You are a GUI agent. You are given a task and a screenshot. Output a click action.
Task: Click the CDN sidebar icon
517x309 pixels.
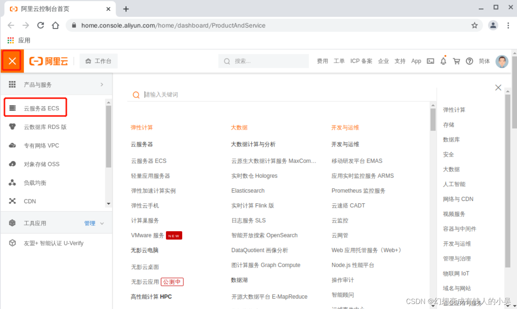12,201
